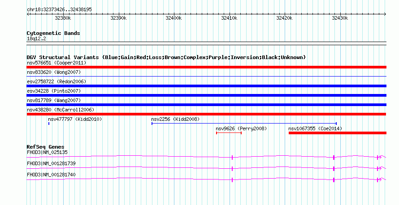Click the nsv477797 (Kidd2010) label text
Image resolution: width=399 pixels, height=205 pixels.
75,119
